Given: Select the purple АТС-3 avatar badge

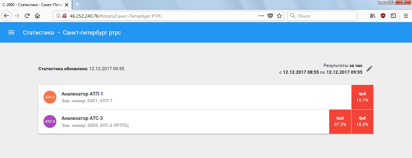Looking at the screenshot, I should coord(50,121).
